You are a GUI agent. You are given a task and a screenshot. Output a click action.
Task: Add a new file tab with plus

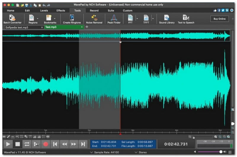coord(87,27)
